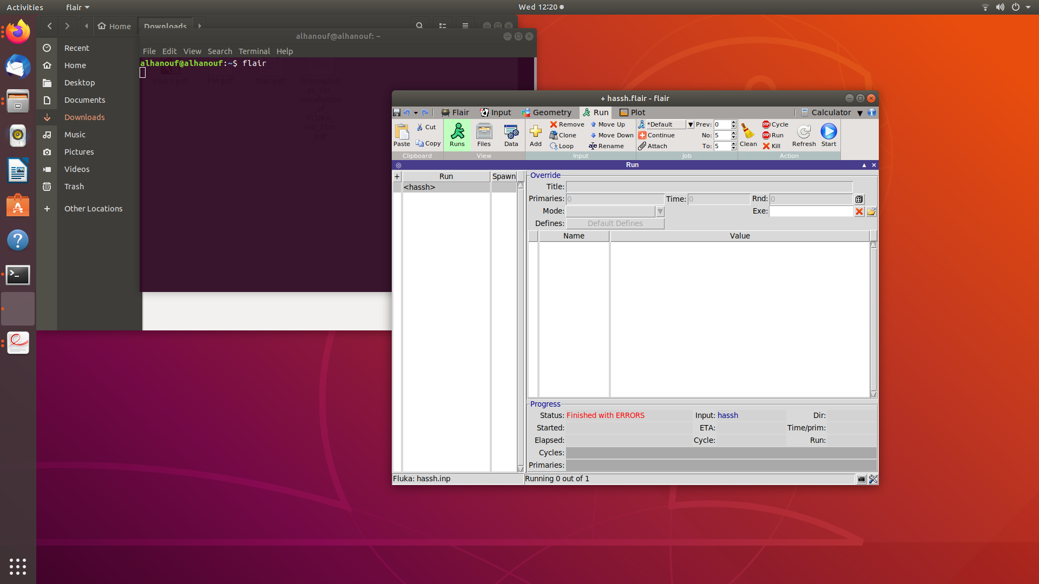Screen dimensions: 1039x584
Task: Open the *Default queue dropdown
Action: pos(691,124)
